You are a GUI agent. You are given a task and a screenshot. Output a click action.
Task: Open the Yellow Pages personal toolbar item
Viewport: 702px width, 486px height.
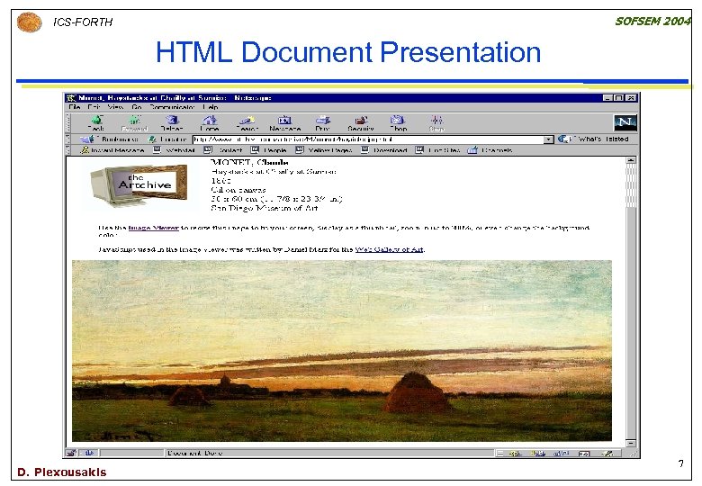[324, 150]
